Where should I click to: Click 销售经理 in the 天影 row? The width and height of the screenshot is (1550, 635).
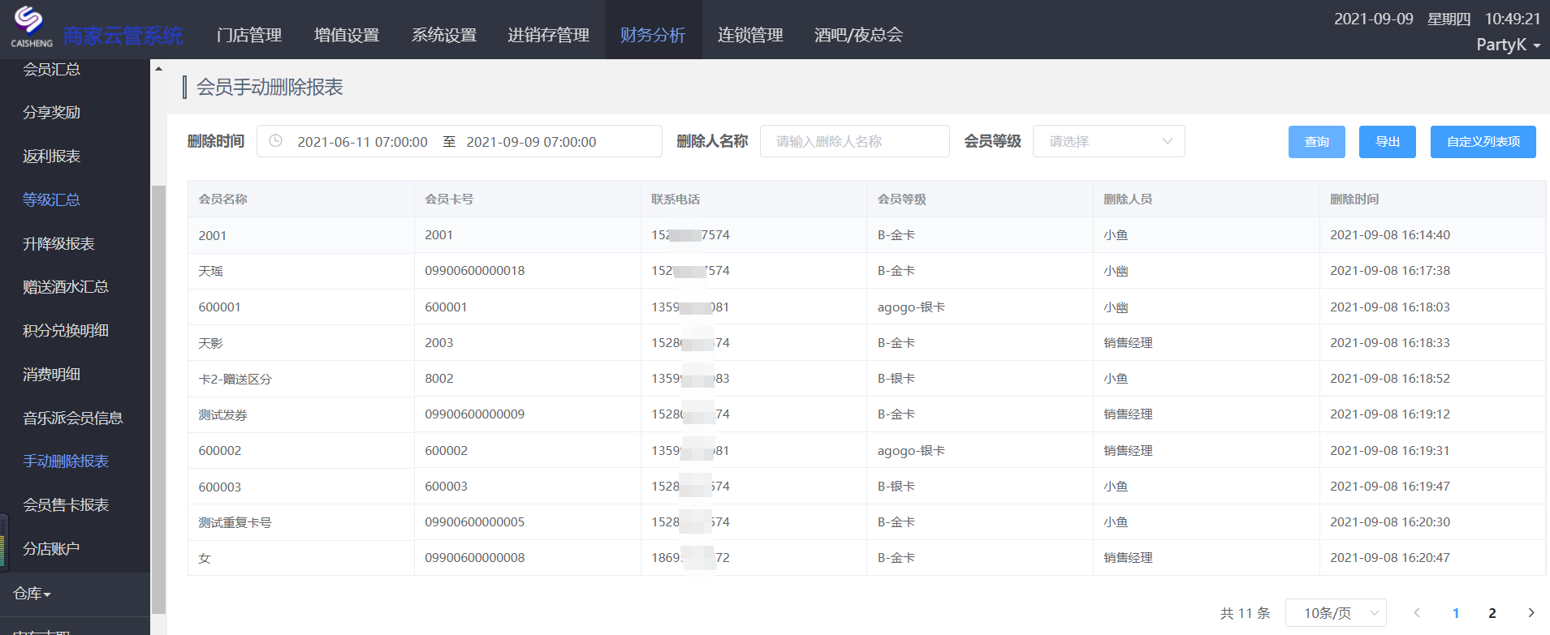(x=1128, y=342)
